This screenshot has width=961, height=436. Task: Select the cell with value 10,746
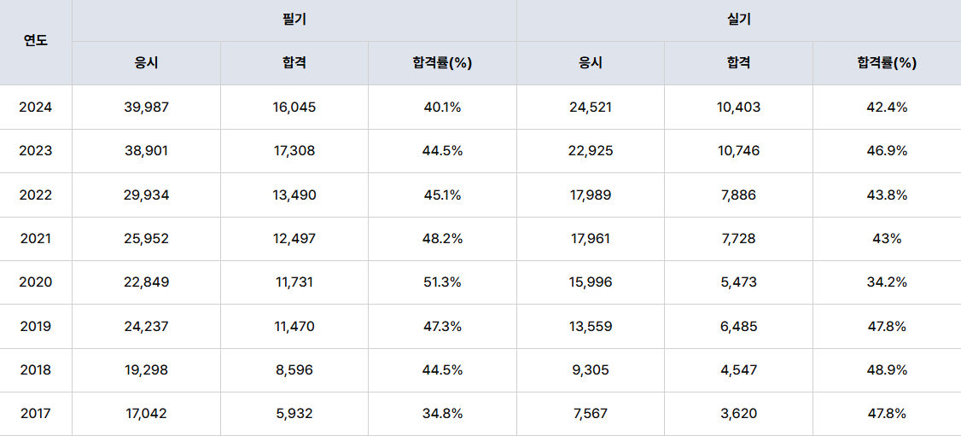tap(738, 151)
